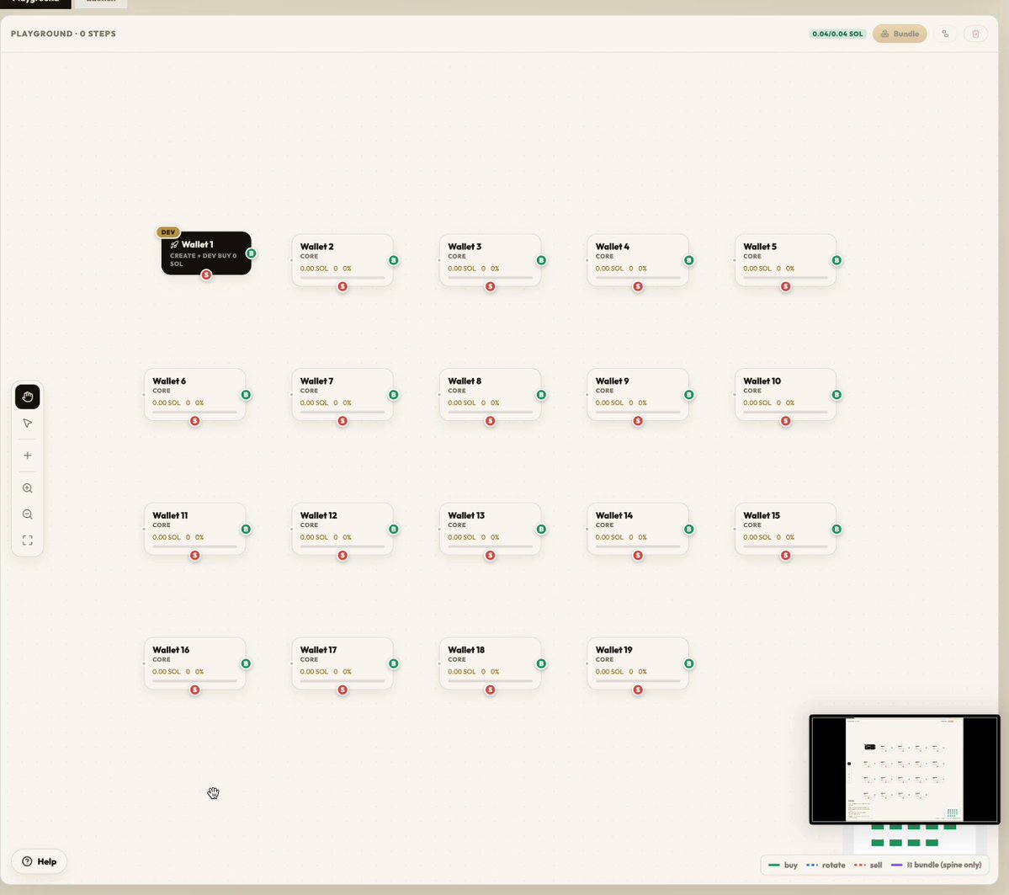The image size is (1009, 895).
Task: Click the DEV badge on Wallet 1
Action: click(x=168, y=232)
